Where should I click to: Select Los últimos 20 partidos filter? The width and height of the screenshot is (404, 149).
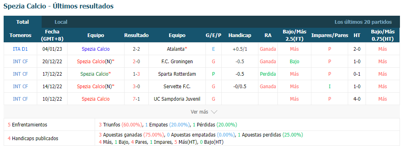click(363, 22)
